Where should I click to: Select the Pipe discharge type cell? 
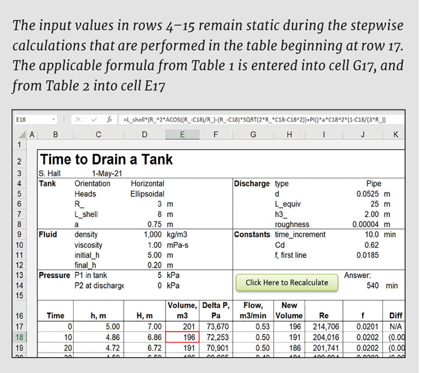pos(373,184)
